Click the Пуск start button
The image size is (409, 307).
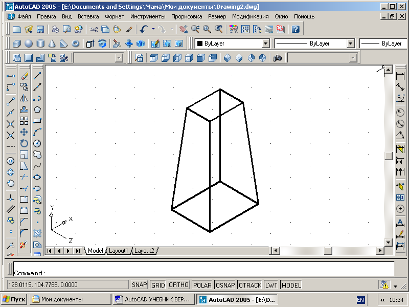point(14,299)
